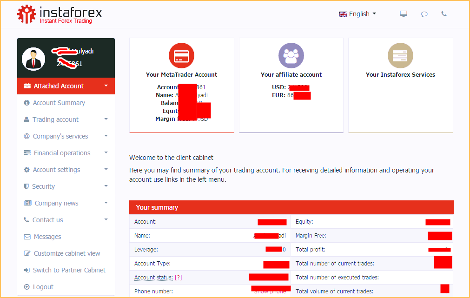Viewport: 470px width, 298px height.
Task: Open Contact us menu
Action: click(48, 220)
